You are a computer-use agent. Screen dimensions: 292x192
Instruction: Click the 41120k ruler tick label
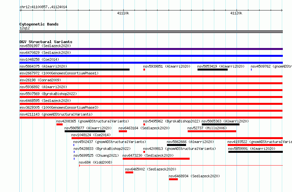(236, 13)
